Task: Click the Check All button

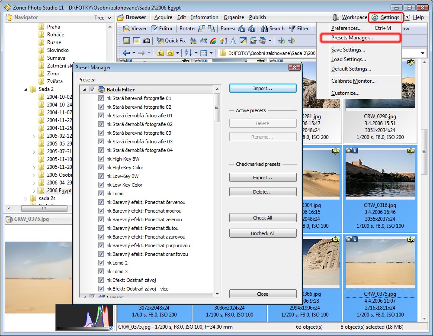Action: [263, 218]
